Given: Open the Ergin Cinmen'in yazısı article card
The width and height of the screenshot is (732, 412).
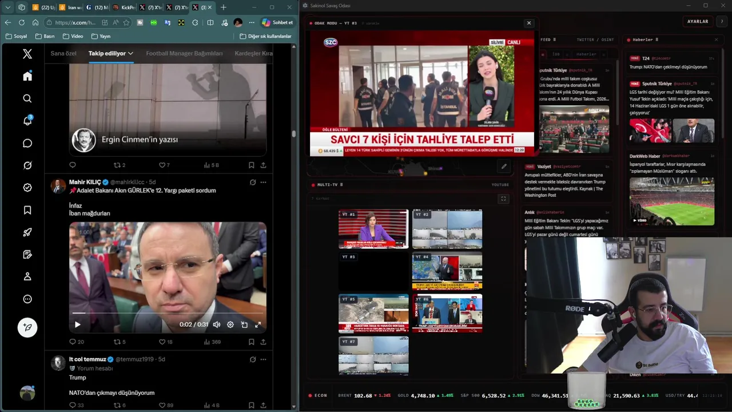Looking at the screenshot, I should tap(168, 110).
